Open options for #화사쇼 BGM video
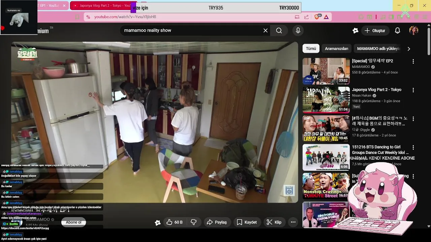The image size is (431, 242). [413, 119]
